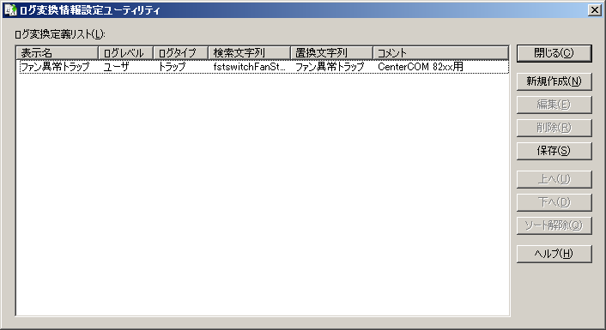Image resolution: width=606 pixels, height=330 pixels.
Task: Open help via ヘルプ(H) button
Action: (x=554, y=254)
